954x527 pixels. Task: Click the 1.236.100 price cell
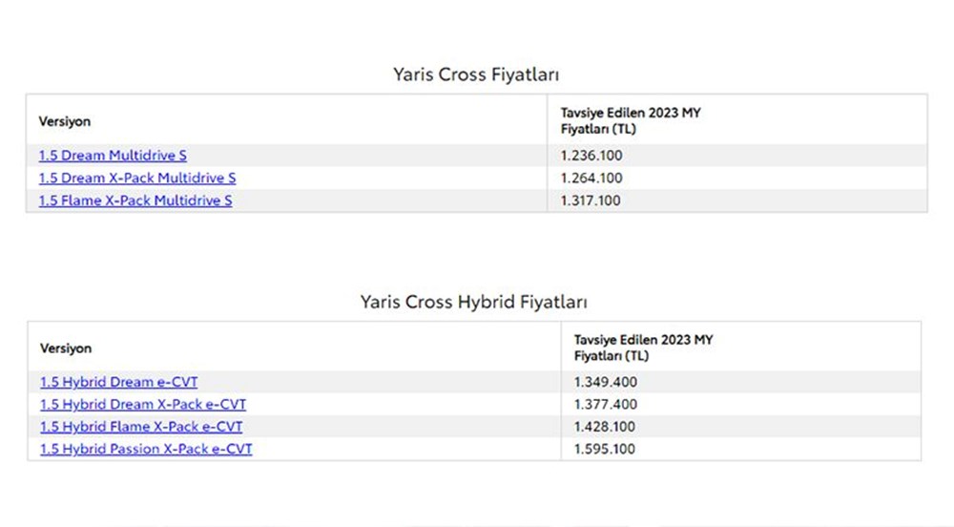(x=591, y=156)
